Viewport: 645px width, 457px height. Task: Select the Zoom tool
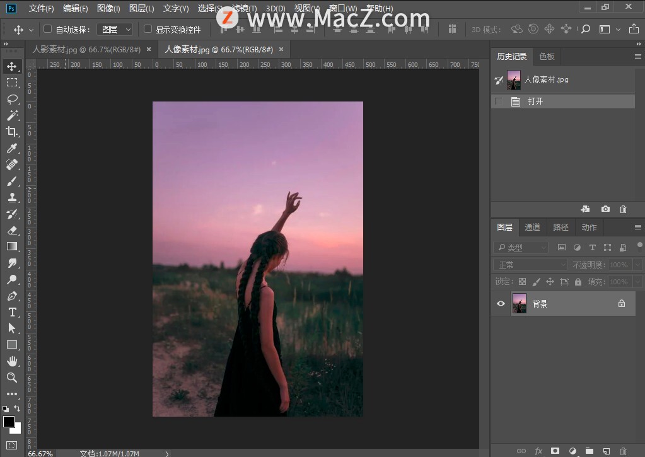tap(12, 378)
